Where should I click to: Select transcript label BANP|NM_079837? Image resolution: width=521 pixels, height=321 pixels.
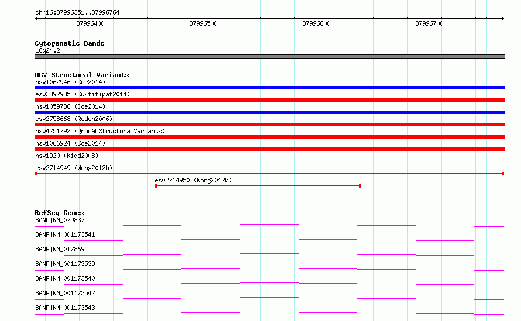(60, 220)
